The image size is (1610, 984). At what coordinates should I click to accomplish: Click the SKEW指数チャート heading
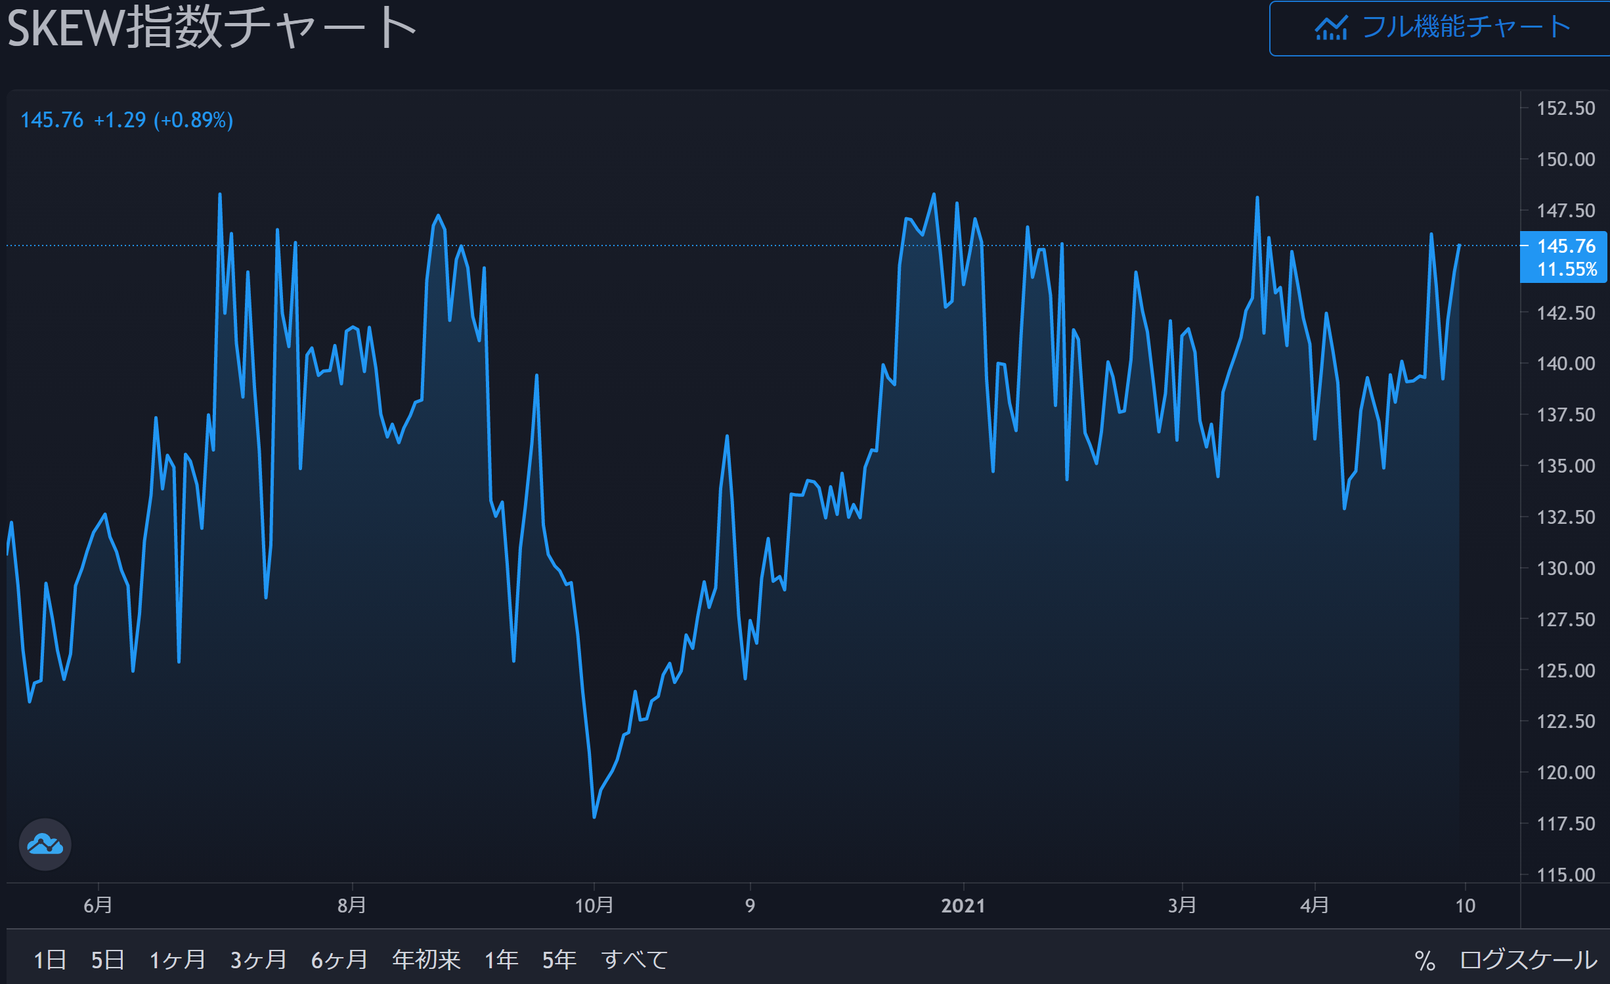(x=211, y=29)
